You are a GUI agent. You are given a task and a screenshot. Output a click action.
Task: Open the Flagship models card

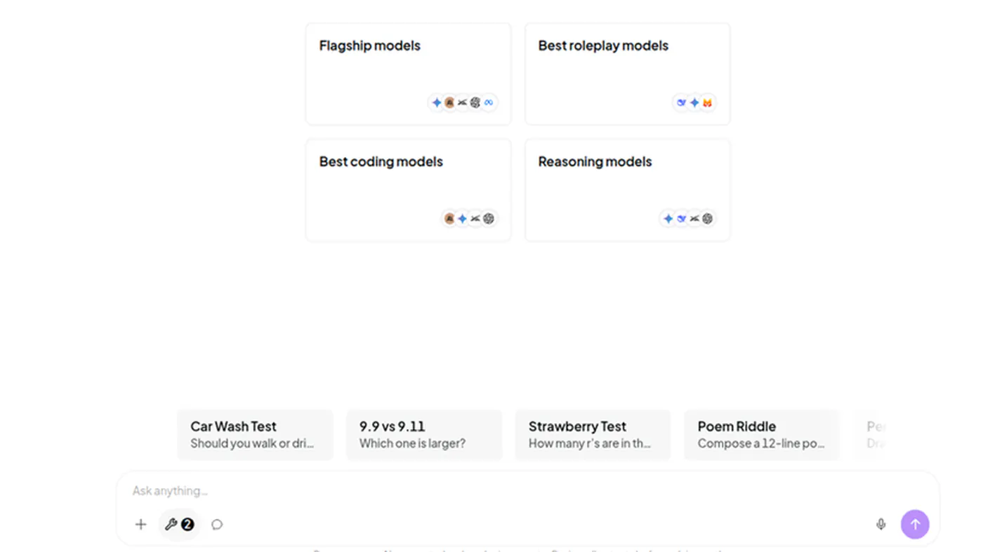(x=408, y=74)
